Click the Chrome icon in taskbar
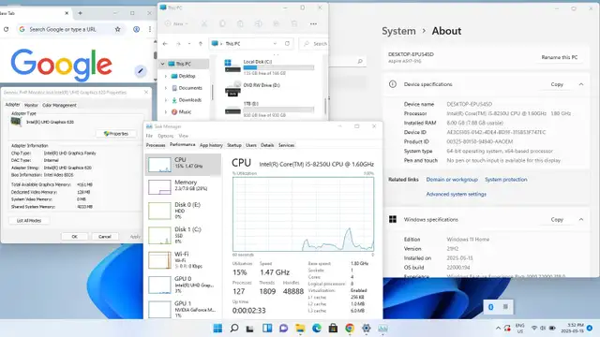The height and width of the screenshot is (337, 600). tap(350, 329)
